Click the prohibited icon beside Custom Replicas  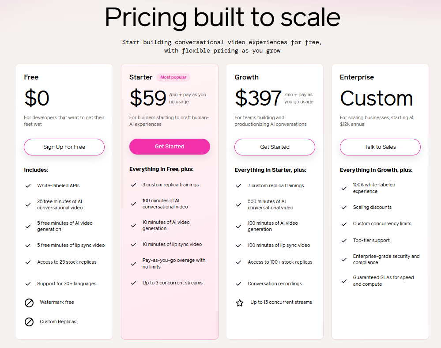tap(29, 322)
